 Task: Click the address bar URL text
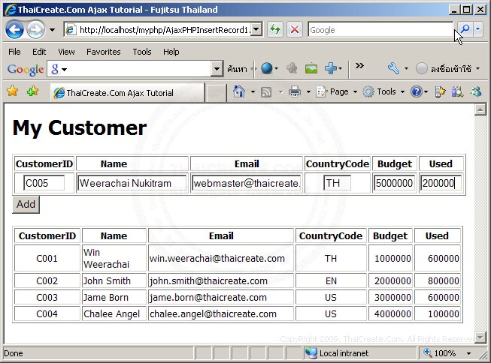(x=164, y=30)
